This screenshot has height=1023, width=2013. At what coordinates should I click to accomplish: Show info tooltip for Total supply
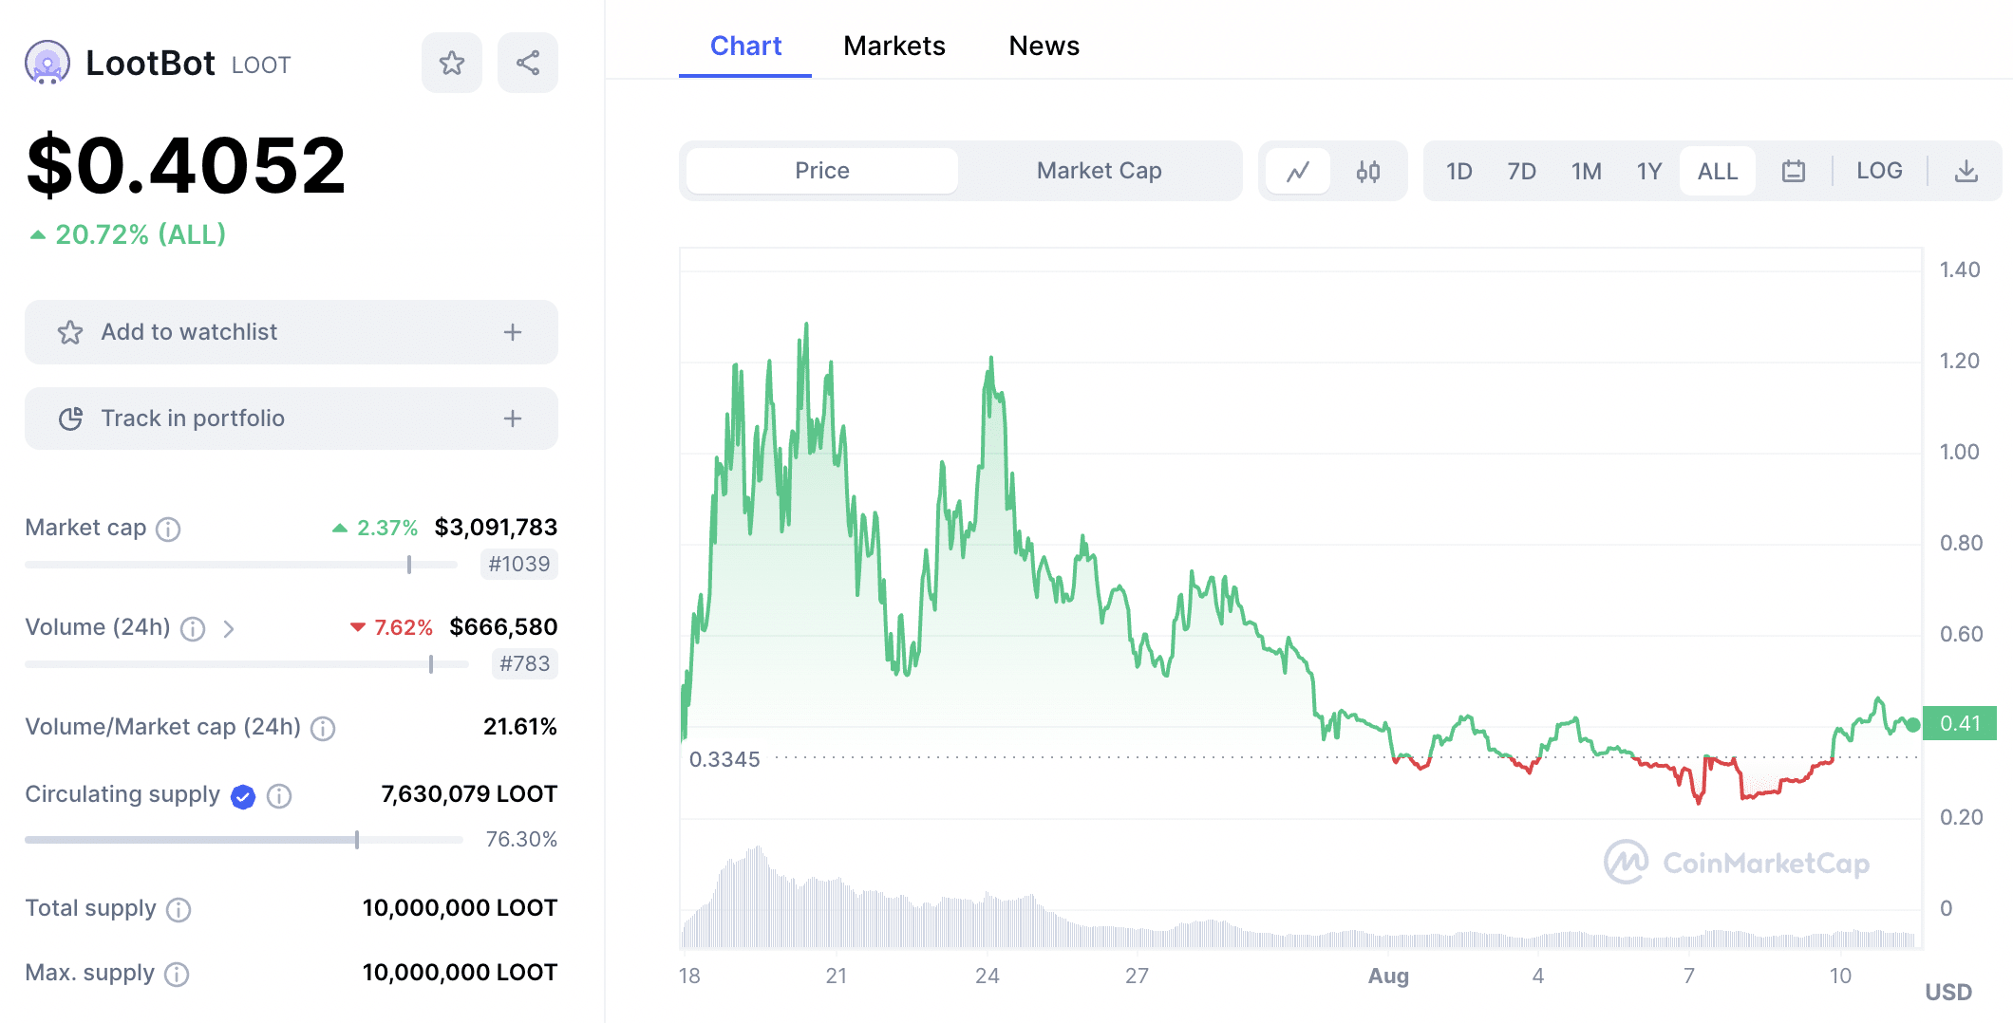pos(179,910)
